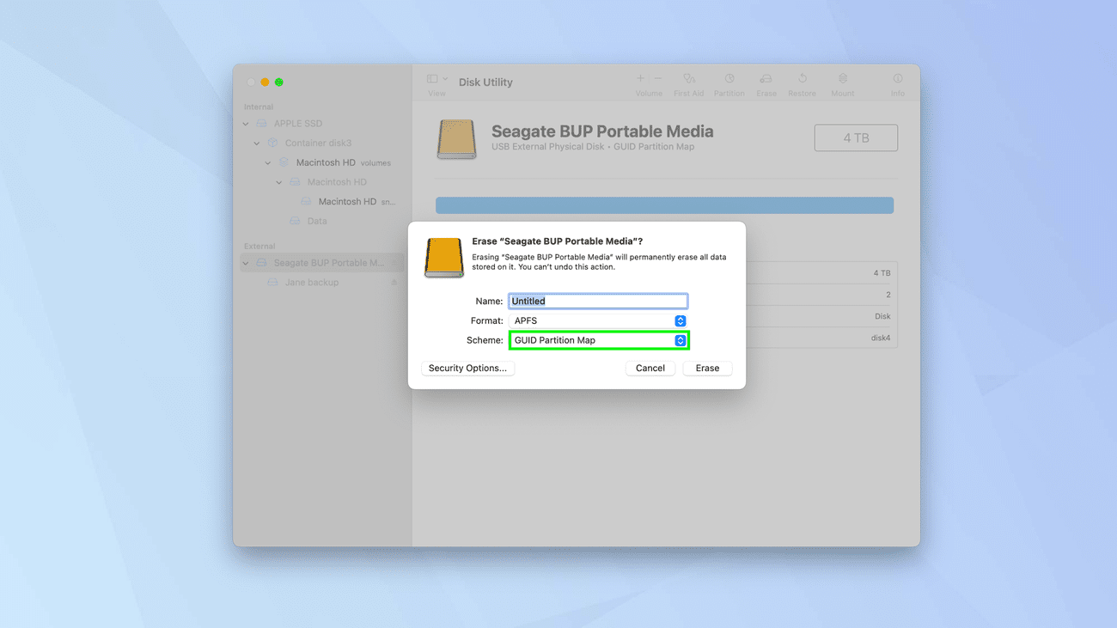
Task: Click the Security Options button
Action: point(468,368)
